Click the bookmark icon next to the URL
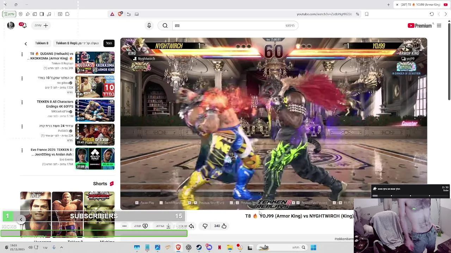Screen dimensions: 451x253 367,14
